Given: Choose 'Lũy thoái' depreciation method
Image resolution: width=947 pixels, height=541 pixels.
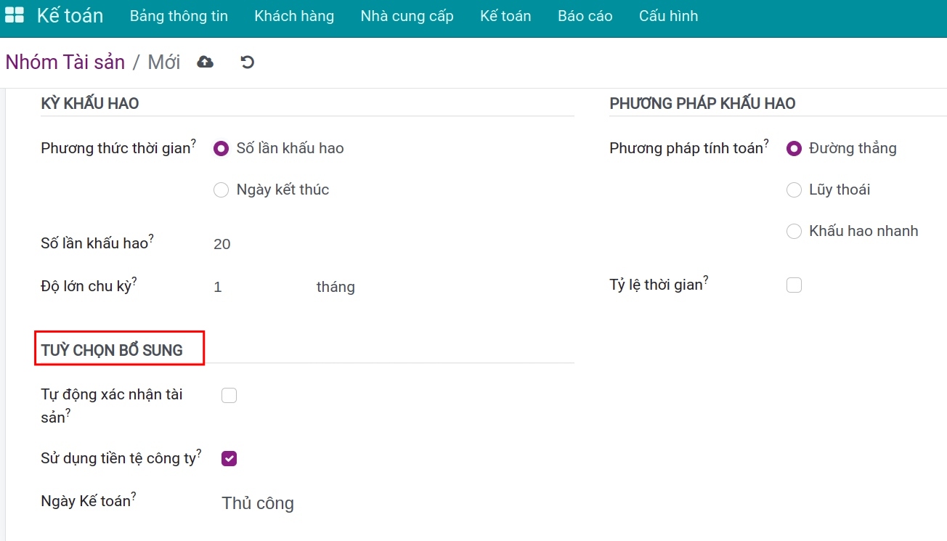Looking at the screenshot, I should click(x=794, y=190).
